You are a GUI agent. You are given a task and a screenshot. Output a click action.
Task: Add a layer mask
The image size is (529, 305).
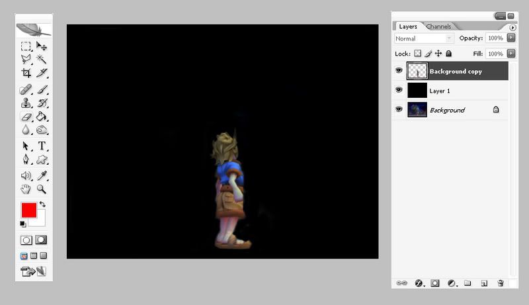(435, 283)
